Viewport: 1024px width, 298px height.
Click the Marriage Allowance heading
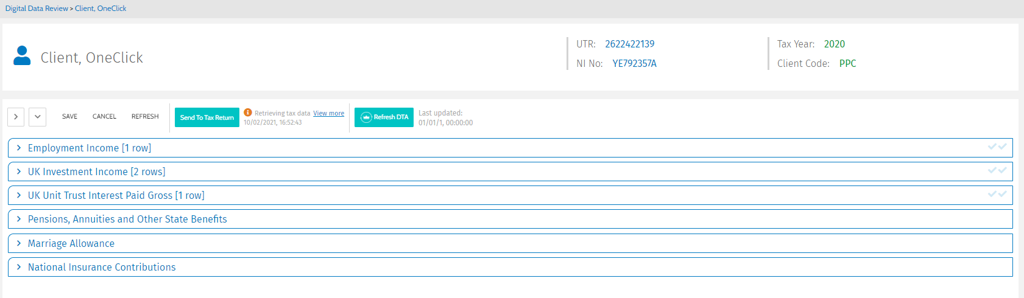point(71,243)
